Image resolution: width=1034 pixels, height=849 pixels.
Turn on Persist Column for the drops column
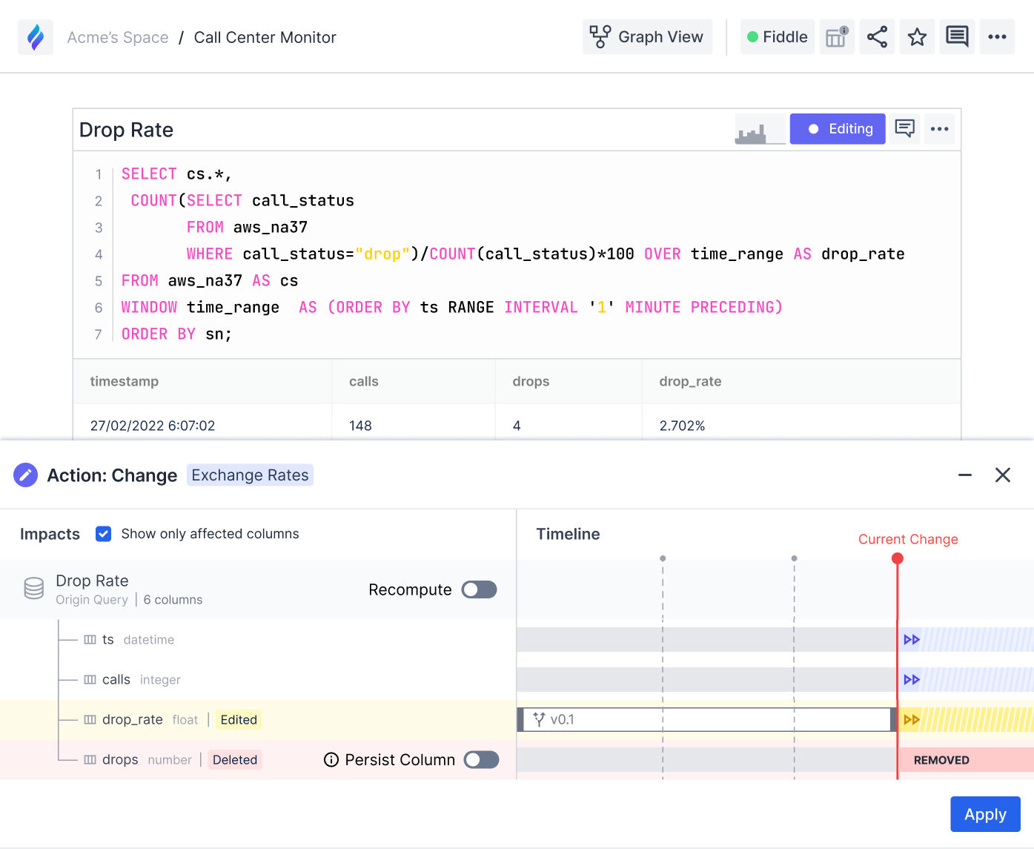[481, 759]
